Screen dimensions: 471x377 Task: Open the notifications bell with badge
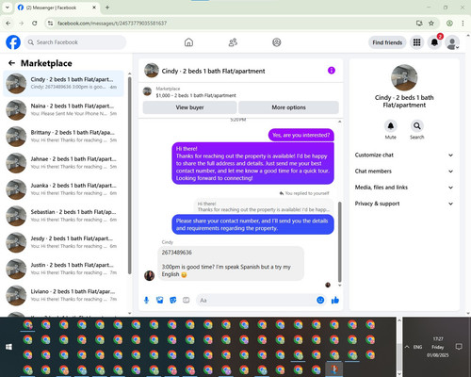[x=434, y=42]
